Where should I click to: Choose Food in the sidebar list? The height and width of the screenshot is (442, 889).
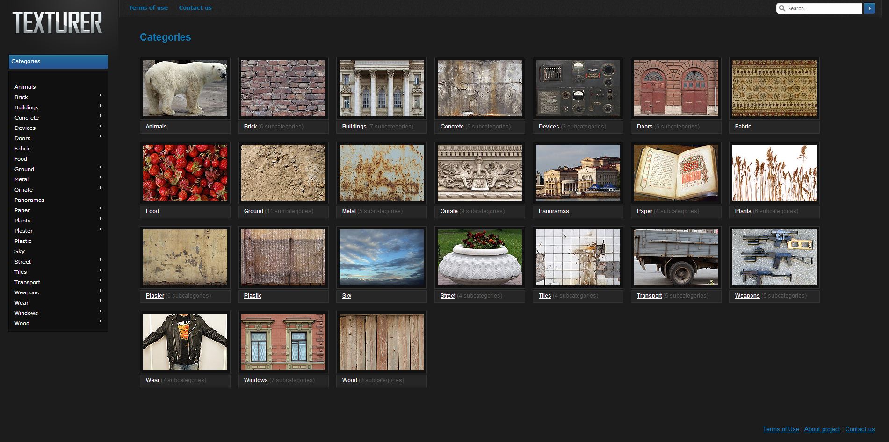[21, 159]
